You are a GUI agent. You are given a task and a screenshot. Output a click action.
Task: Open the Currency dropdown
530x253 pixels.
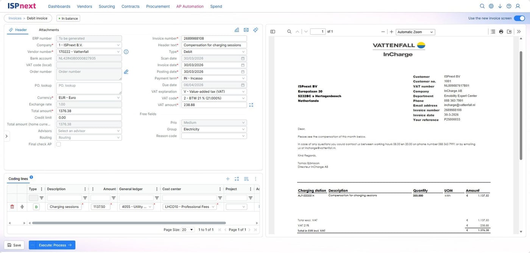click(x=89, y=98)
